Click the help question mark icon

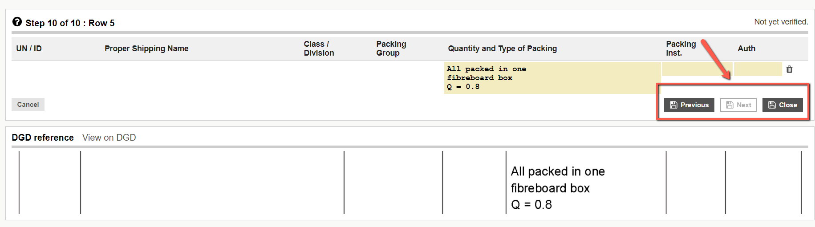(x=17, y=22)
